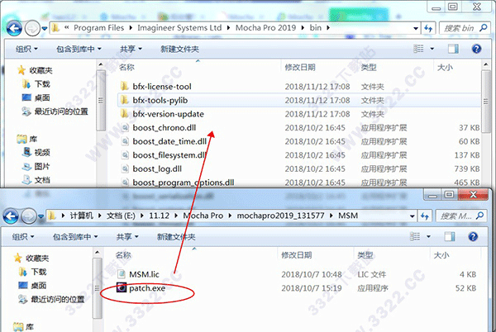Focus the 搜索 bin search field
496x332 pixels.
[464, 28]
